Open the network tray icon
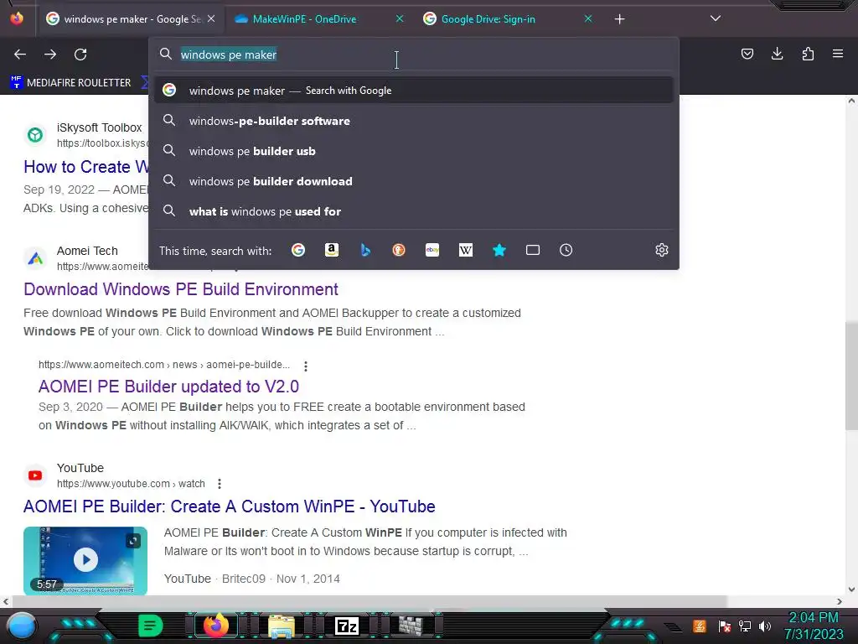Screen dimensions: 858x644 745,626
